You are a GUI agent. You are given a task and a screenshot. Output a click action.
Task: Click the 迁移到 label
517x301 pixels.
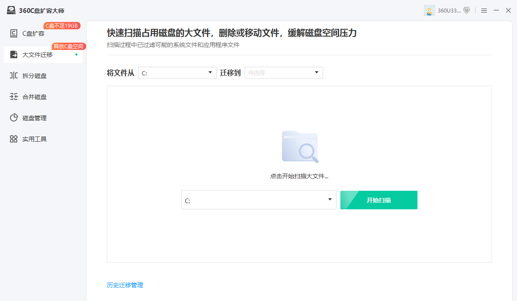pos(230,73)
